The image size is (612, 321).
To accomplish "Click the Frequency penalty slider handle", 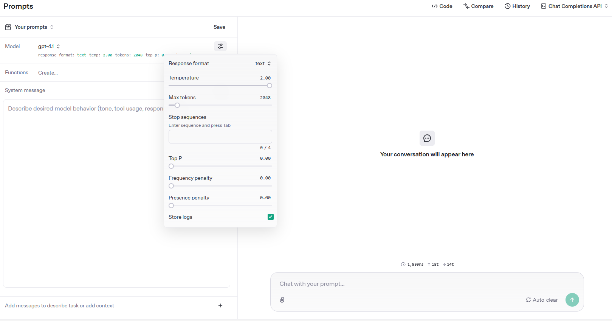I will tap(171, 186).
